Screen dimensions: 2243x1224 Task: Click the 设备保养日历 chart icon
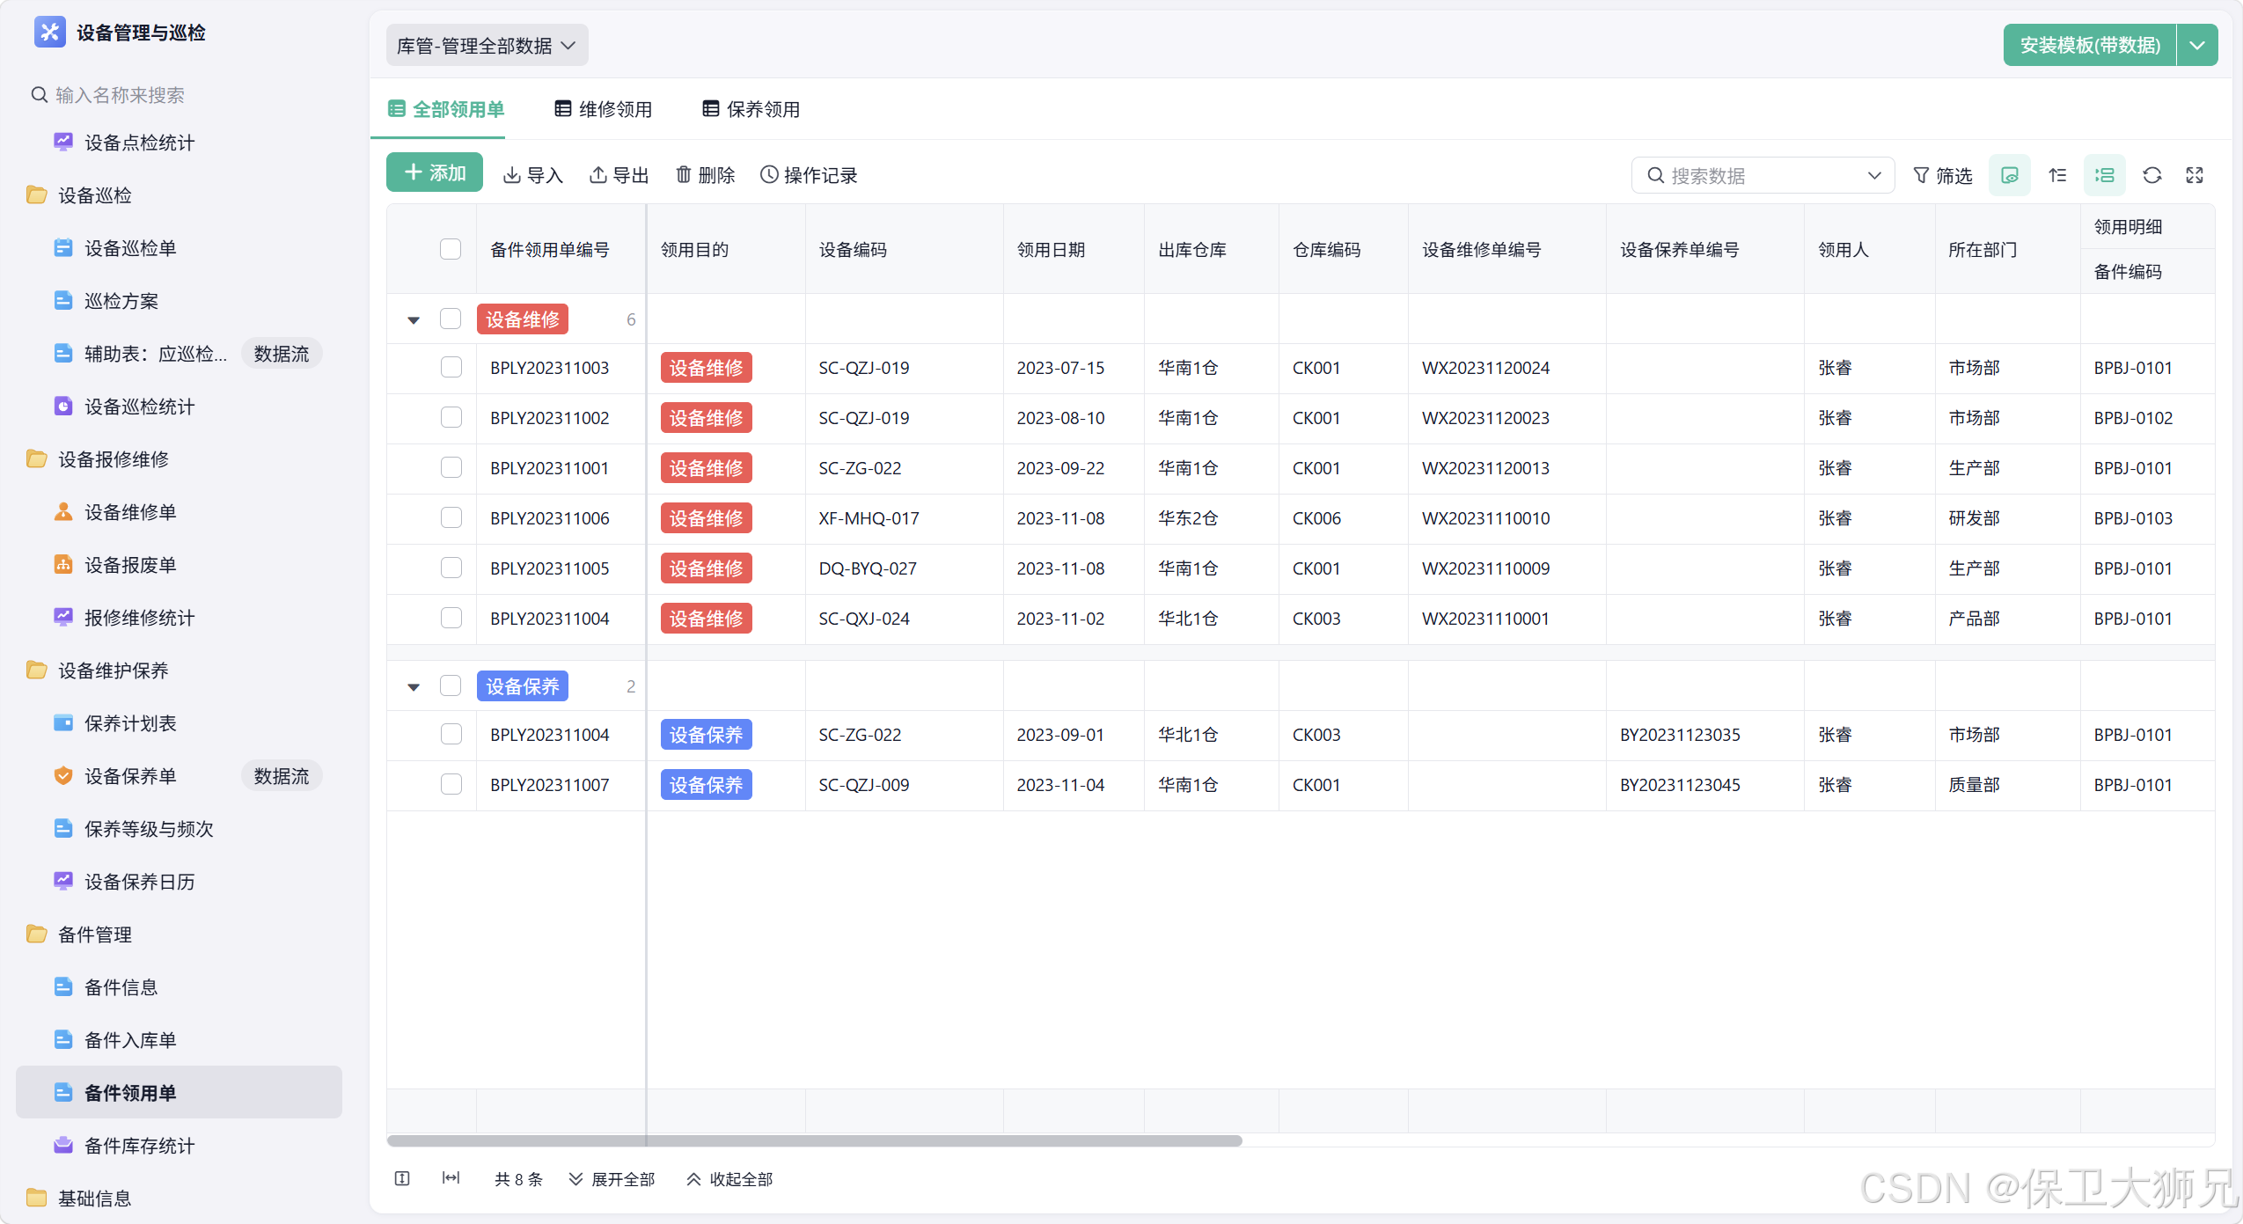click(x=63, y=881)
